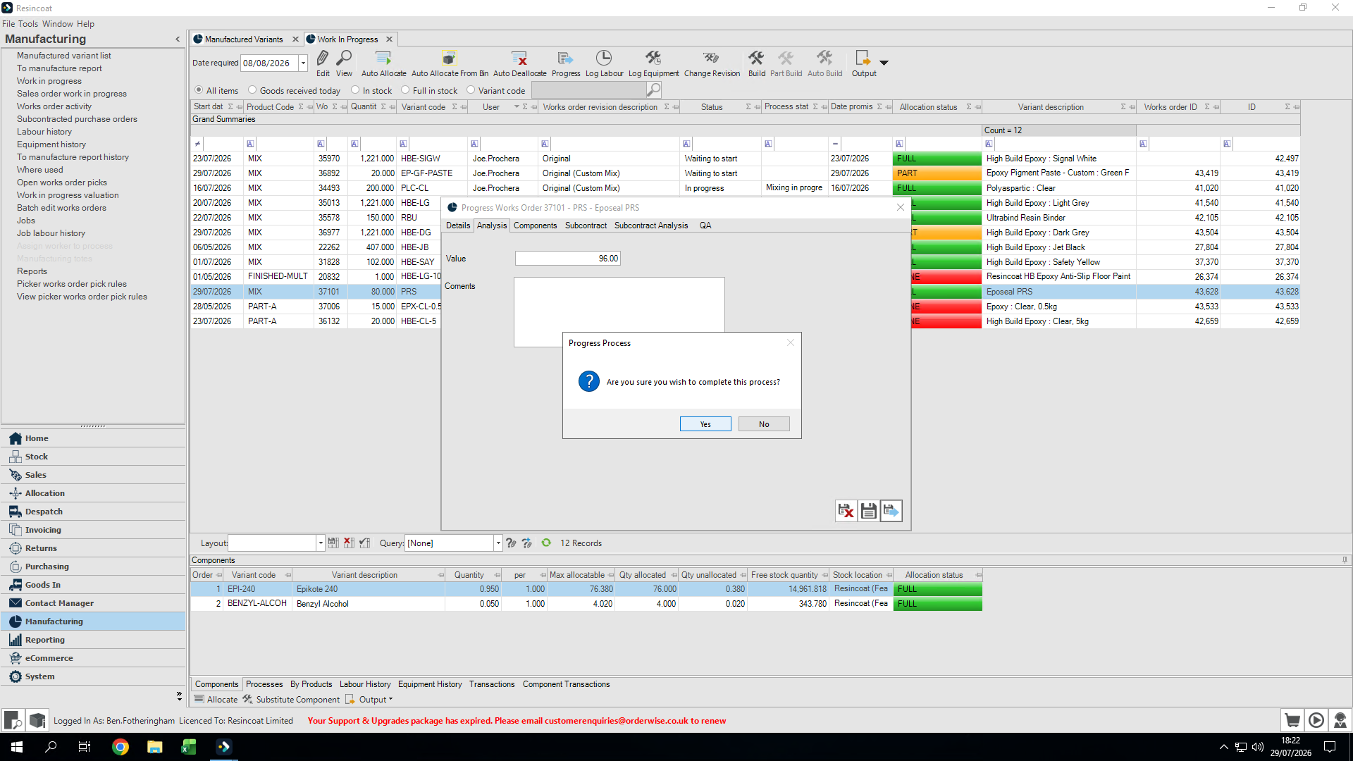
Task: Click the play circle status bar icon
Action: [x=1316, y=720]
